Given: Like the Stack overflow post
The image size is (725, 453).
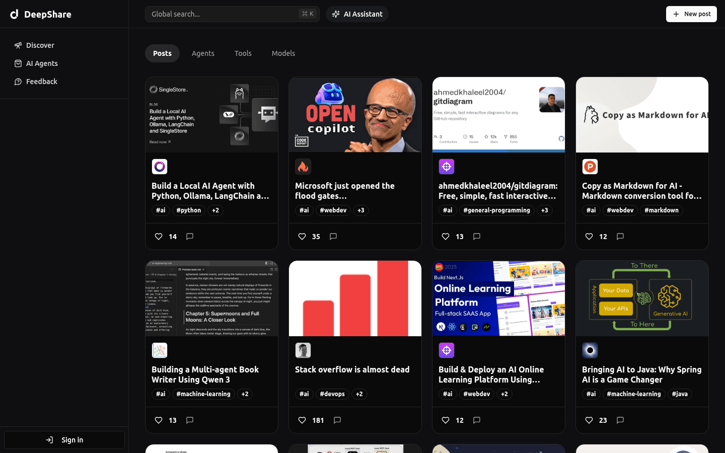Looking at the screenshot, I should coord(302,420).
